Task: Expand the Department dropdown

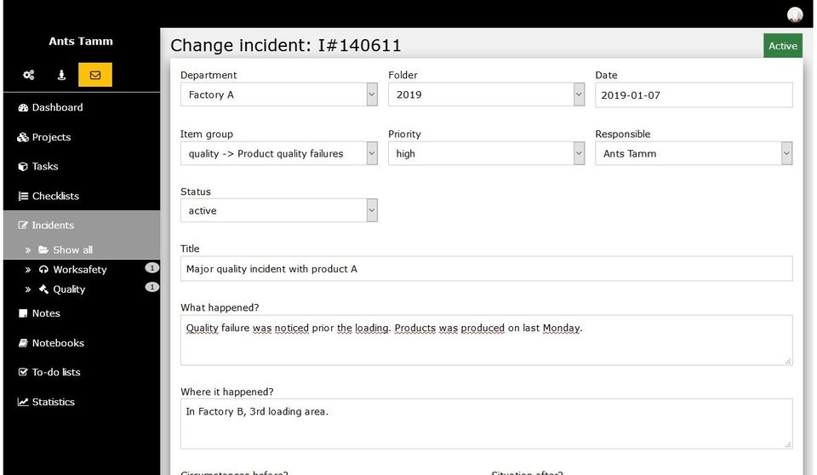Action: point(278,94)
